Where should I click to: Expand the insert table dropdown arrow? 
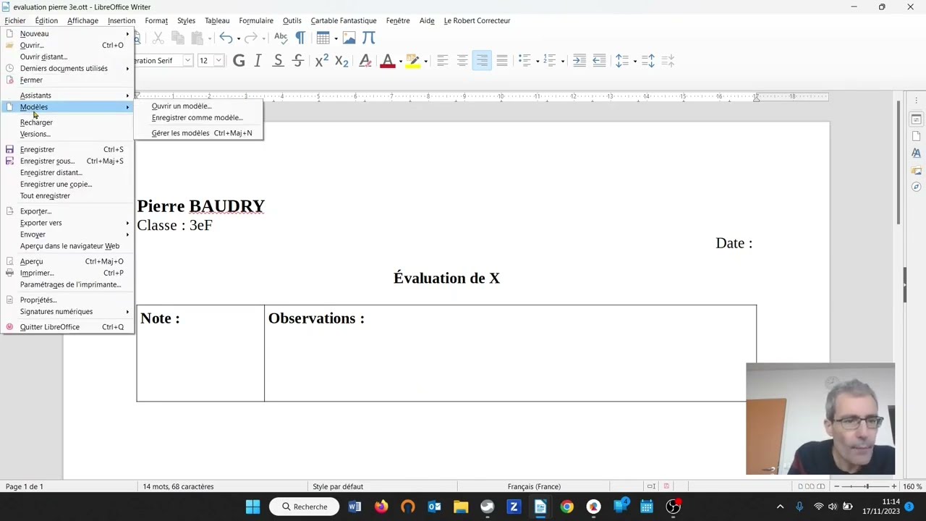pos(336,38)
